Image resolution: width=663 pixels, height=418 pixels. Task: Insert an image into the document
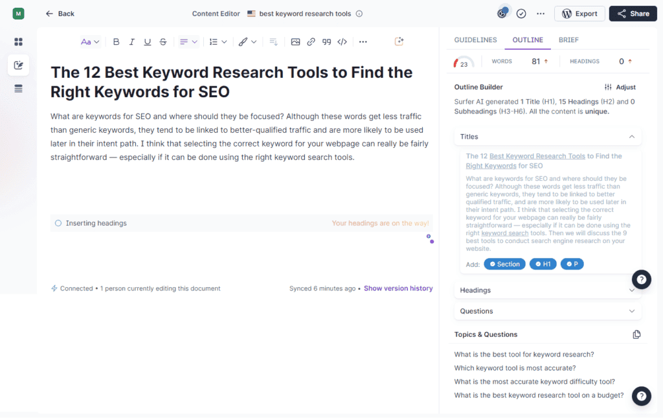[x=295, y=41]
